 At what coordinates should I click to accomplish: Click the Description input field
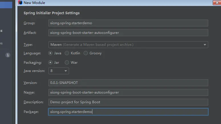(x=128, y=102)
